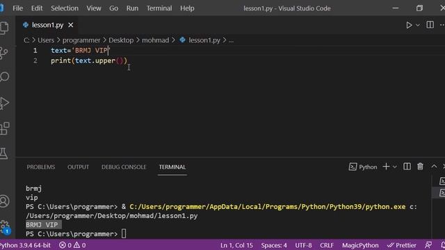This screenshot has height=250, width=445.
Task: Change end of line sequence CRLF
Action: point(327,245)
